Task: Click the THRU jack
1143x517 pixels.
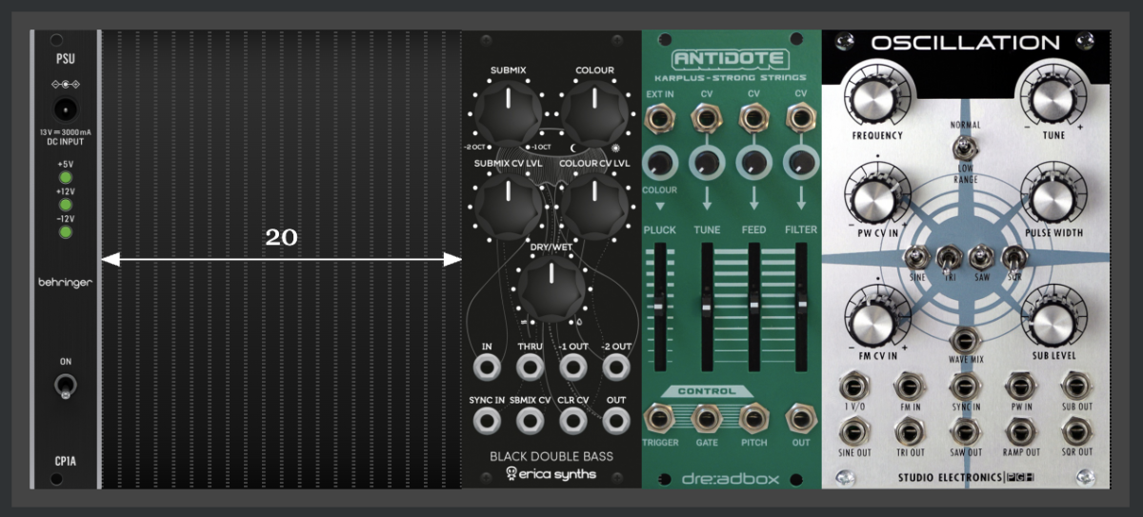Action: click(x=530, y=367)
